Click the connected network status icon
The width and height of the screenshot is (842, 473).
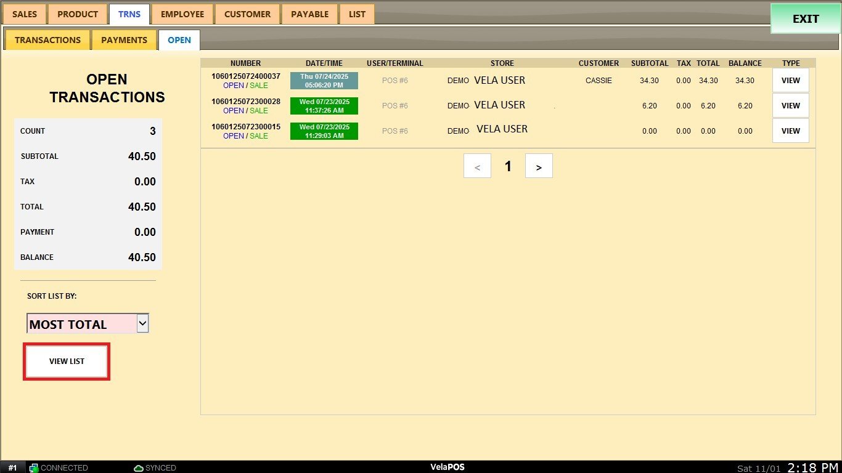[34, 468]
